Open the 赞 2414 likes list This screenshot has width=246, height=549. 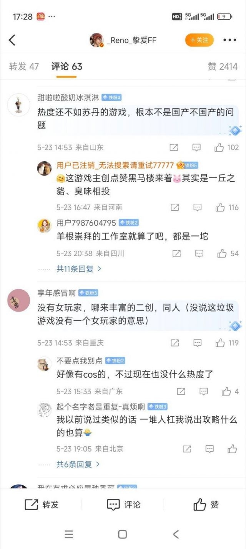[223, 66]
